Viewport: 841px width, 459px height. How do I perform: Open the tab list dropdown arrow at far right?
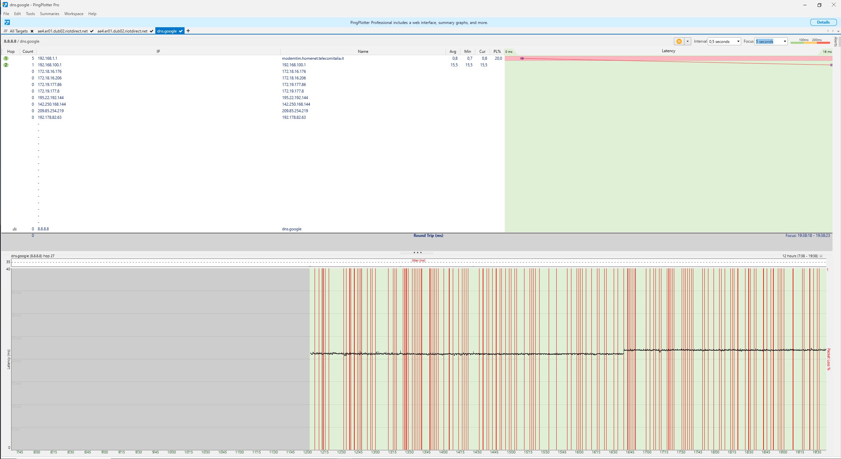coord(838,31)
